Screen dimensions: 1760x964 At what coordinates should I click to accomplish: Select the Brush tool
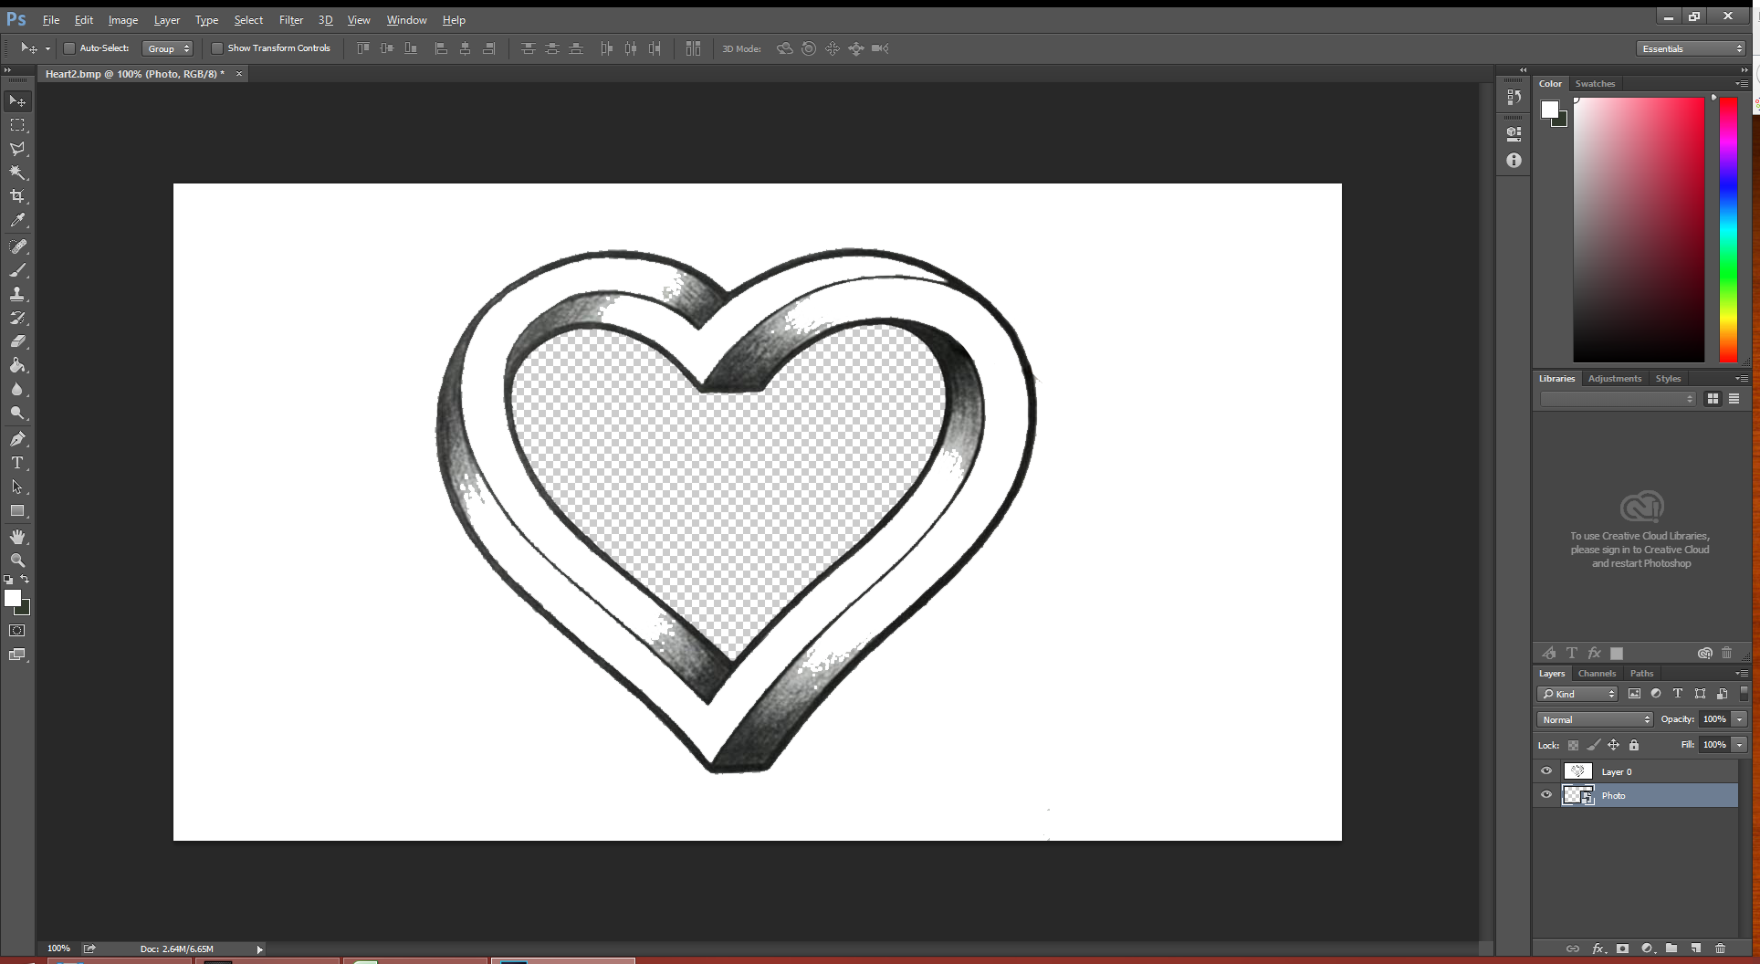pyautogui.click(x=17, y=270)
